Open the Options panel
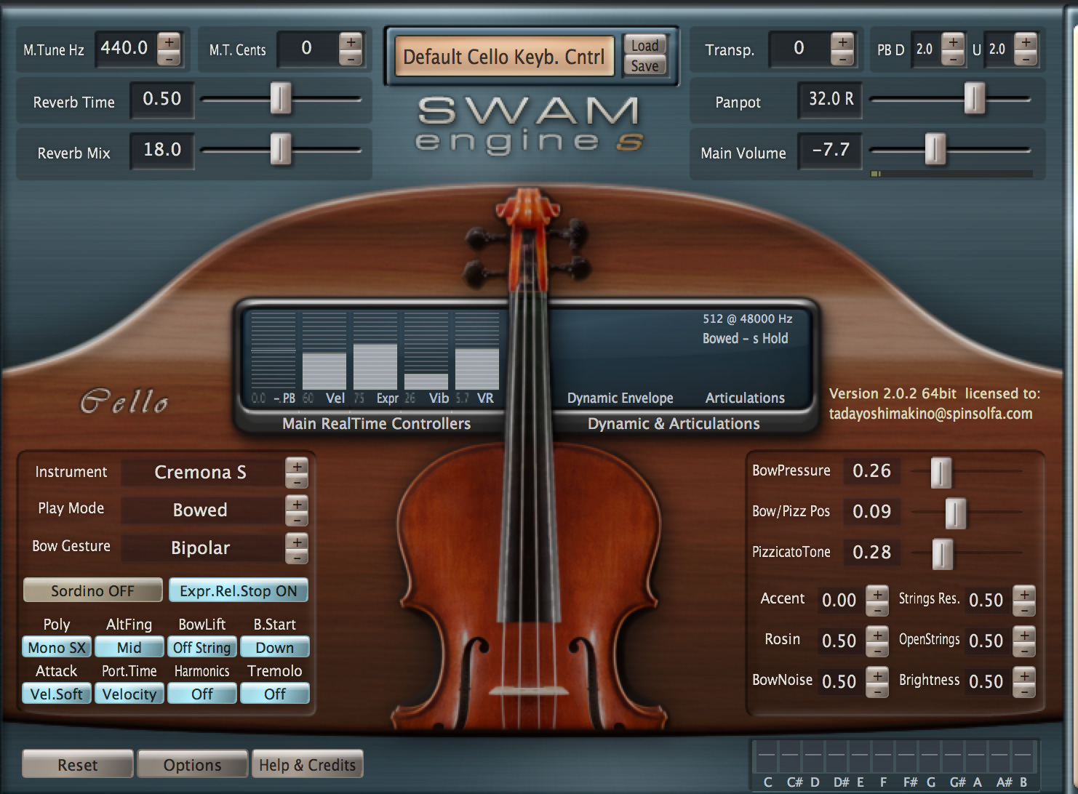The height and width of the screenshot is (794, 1078). tap(193, 765)
